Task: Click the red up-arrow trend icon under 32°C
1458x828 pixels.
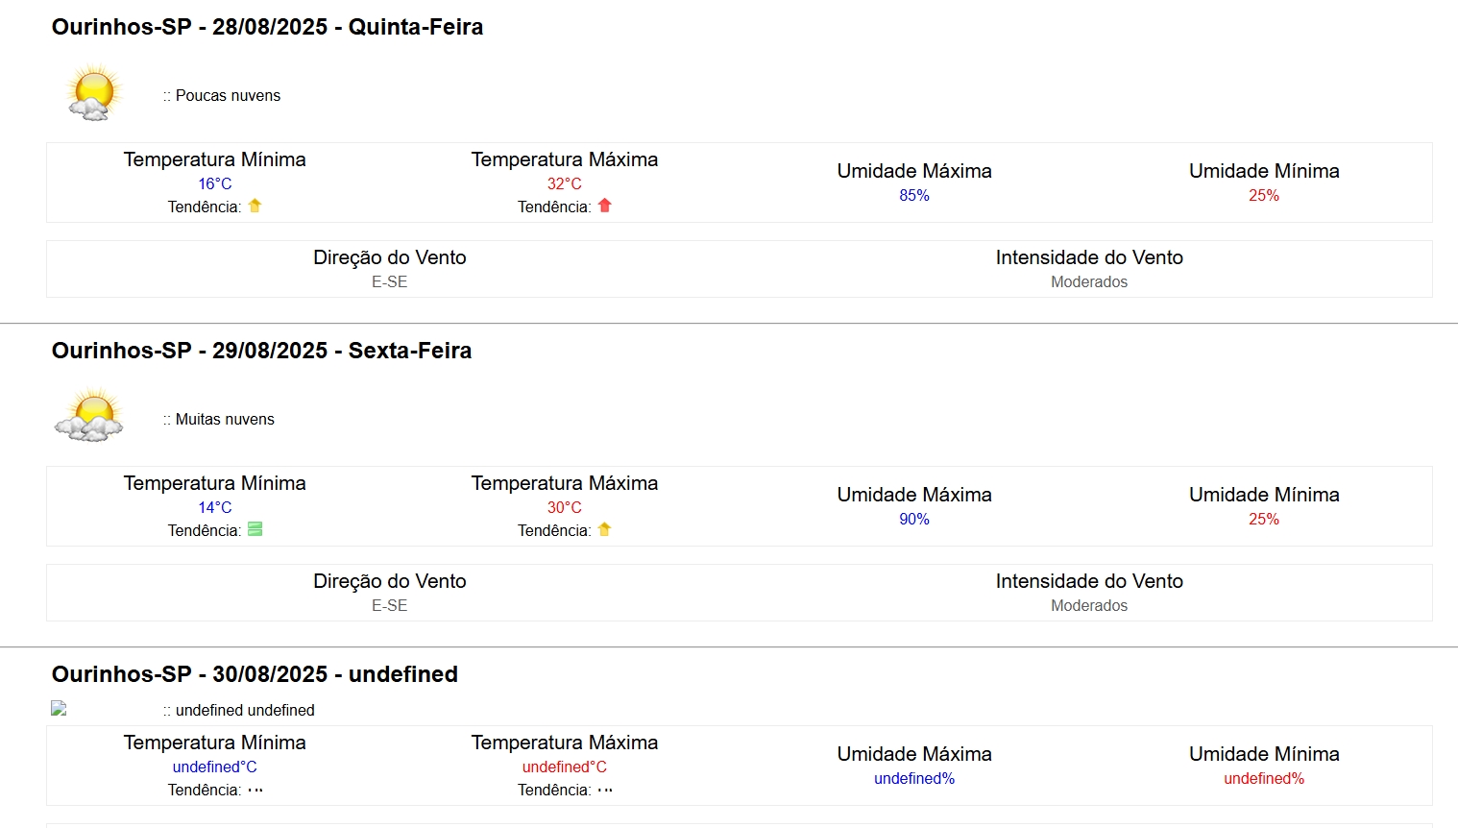Action: (604, 206)
